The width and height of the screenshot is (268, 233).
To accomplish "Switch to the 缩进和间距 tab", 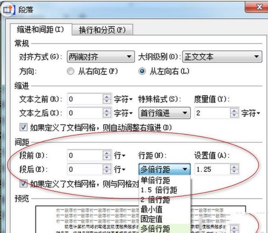I will point(41,30).
